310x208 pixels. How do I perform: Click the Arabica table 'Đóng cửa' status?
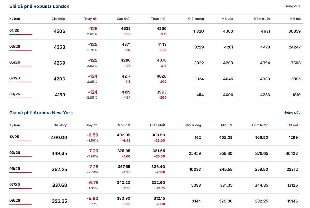(292, 113)
